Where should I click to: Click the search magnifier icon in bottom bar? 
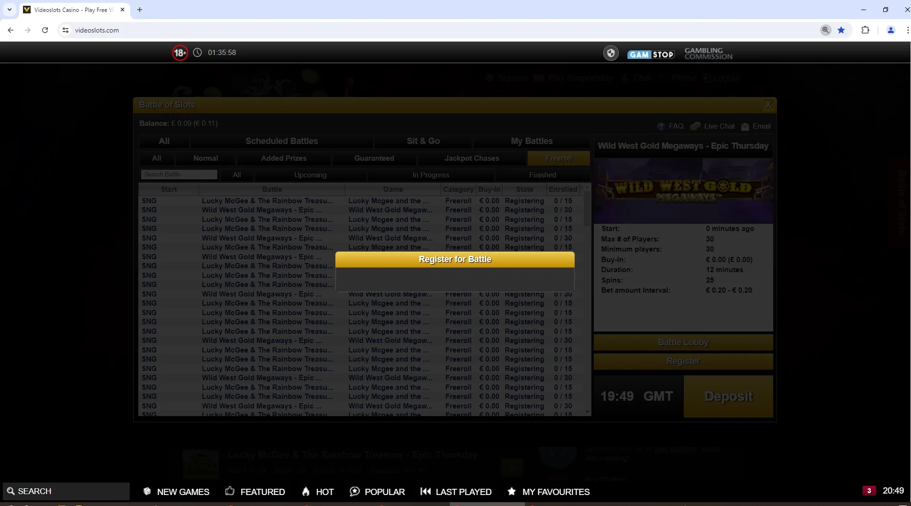(11, 491)
